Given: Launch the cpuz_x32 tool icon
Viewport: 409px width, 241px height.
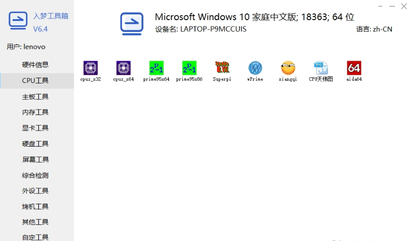Looking at the screenshot, I should coord(91,68).
